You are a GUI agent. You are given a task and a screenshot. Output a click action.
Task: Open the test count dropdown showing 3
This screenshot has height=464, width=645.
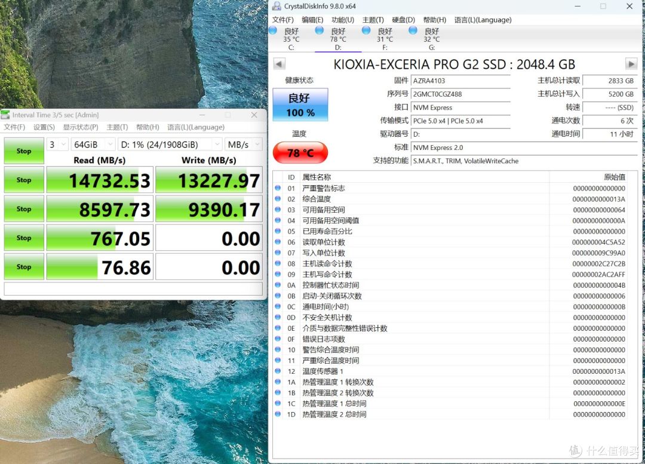point(57,145)
